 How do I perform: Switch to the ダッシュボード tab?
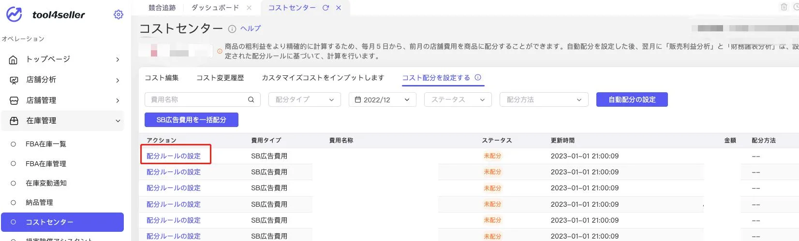215,8
